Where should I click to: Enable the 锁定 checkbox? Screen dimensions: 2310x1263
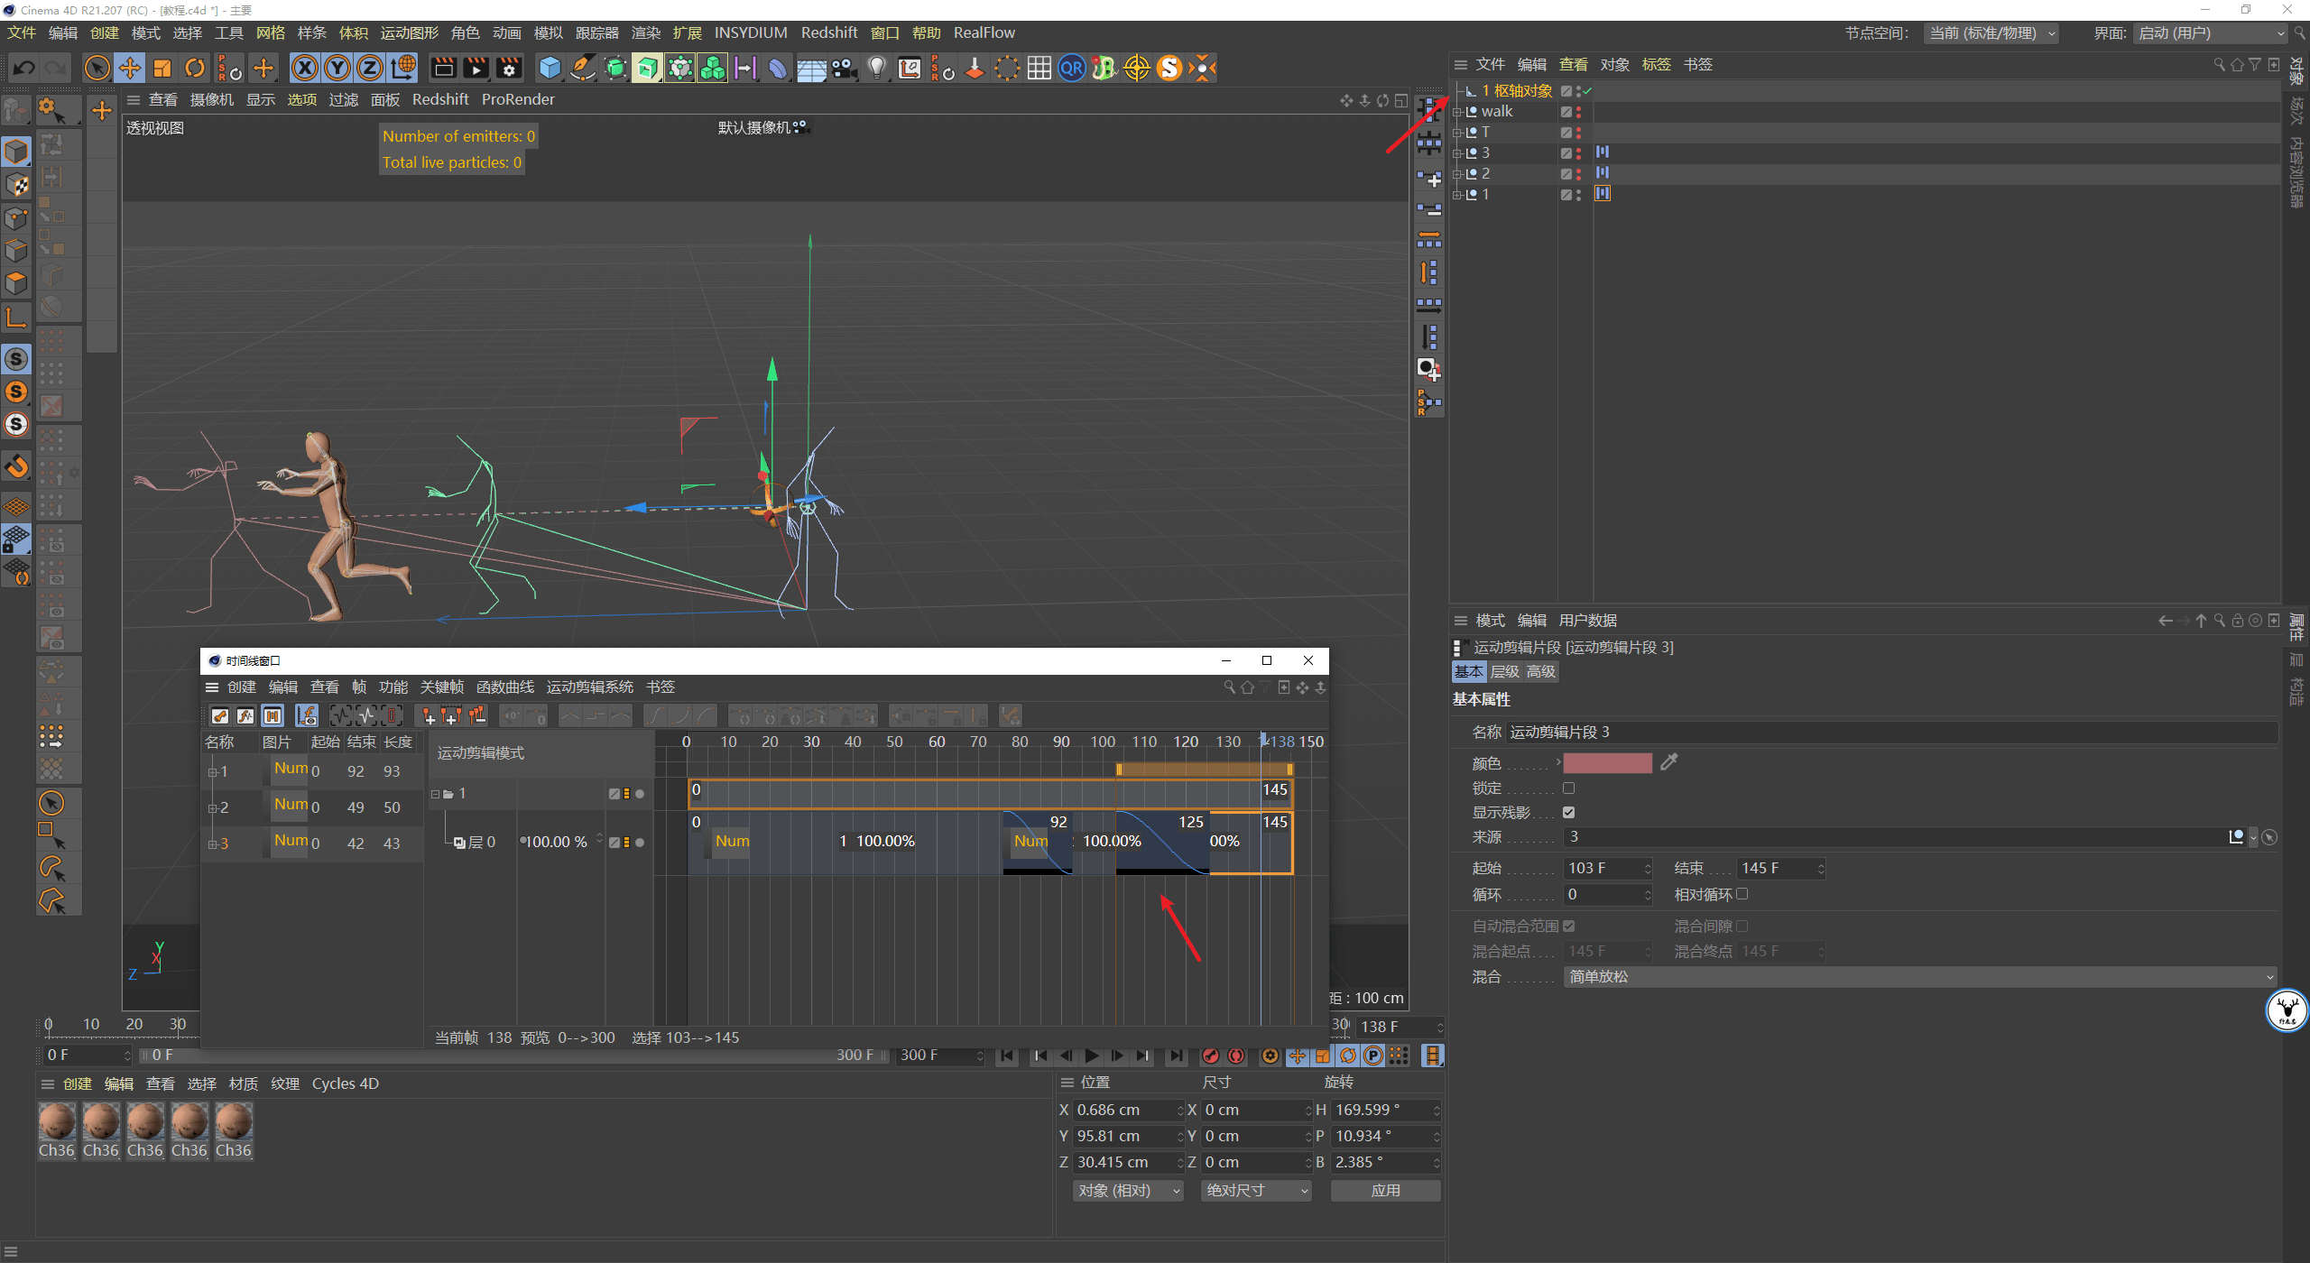click(1569, 788)
